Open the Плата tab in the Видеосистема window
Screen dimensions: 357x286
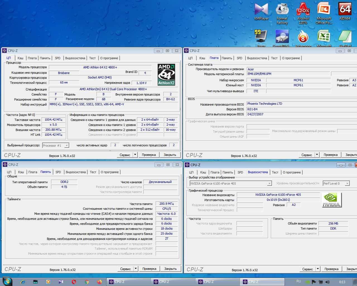[x=215, y=172]
